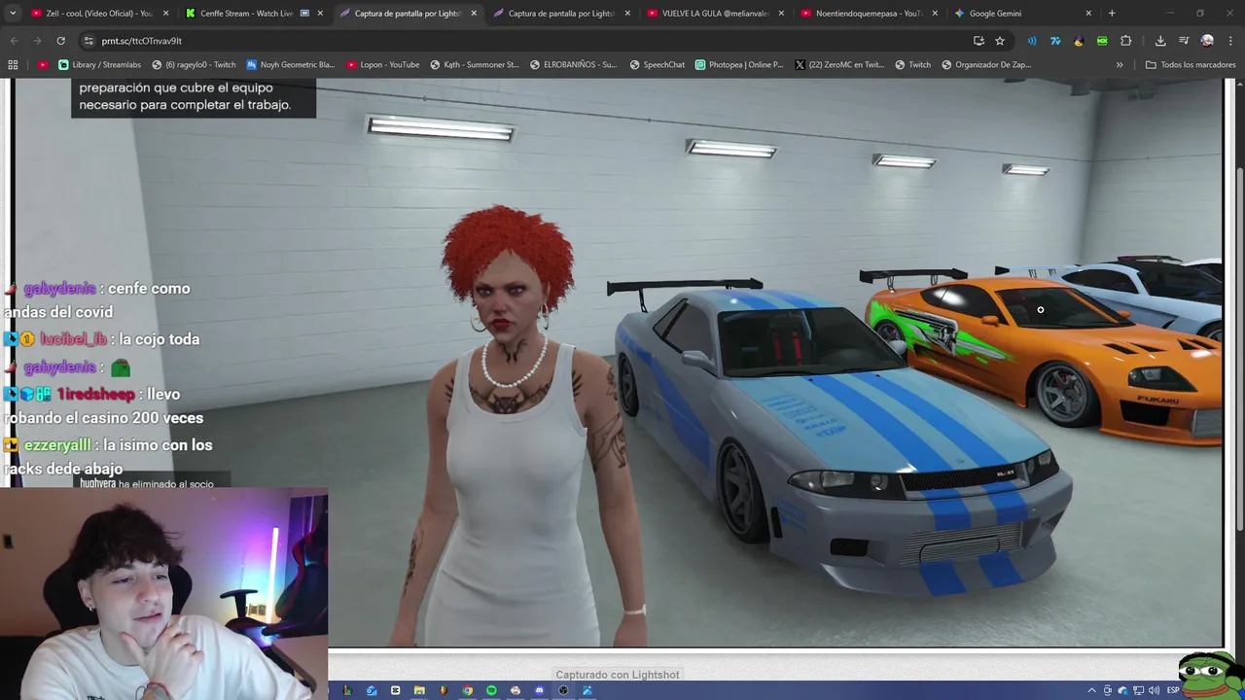Open Google Chrome from the taskbar
The image size is (1245, 700).
[x=468, y=690]
